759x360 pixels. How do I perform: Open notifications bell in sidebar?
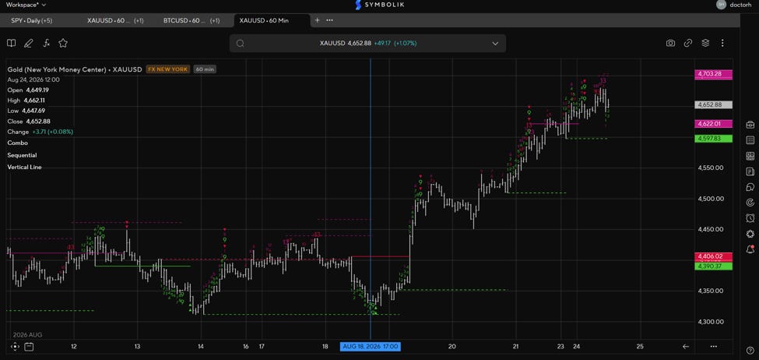click(x=750, y=249)
